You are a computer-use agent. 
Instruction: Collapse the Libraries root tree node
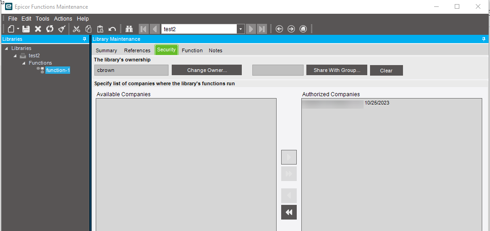pyautogui.click(x=7, y=49)
